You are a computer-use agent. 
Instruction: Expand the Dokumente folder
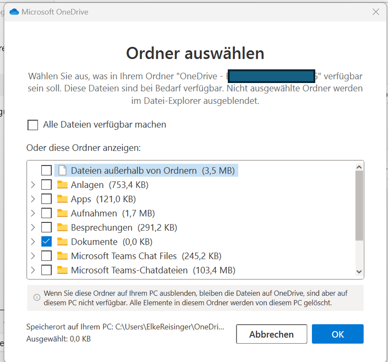click(x=33, y=242)
